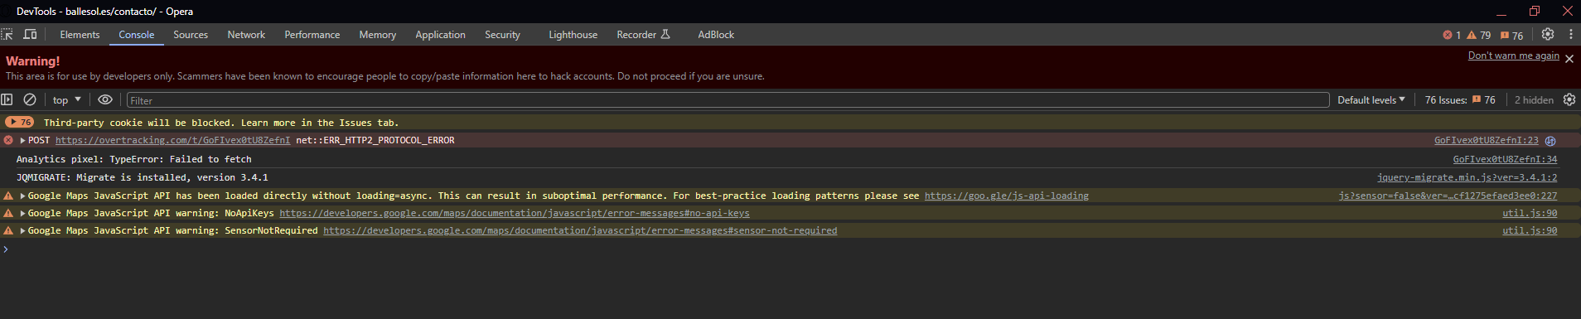Viewport: 1581px width, 319px height.
Task: Toggle the device toolbar icon
Action: pyautogui.click(x=30, y=34)
